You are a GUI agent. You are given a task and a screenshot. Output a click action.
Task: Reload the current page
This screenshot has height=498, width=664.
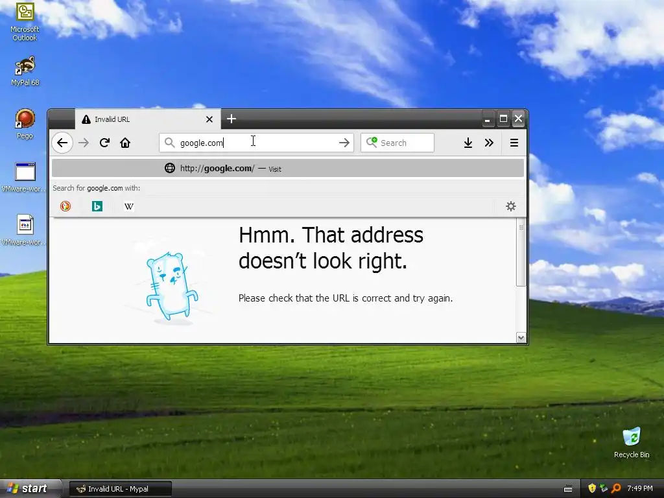(104, 143)
